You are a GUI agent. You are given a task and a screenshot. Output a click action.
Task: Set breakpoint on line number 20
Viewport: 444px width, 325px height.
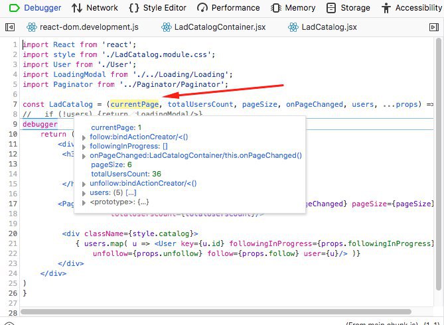[13, 234]
